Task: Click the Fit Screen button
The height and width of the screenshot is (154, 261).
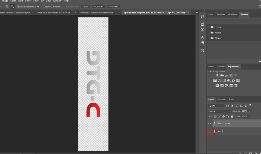Action: (98, 7)
